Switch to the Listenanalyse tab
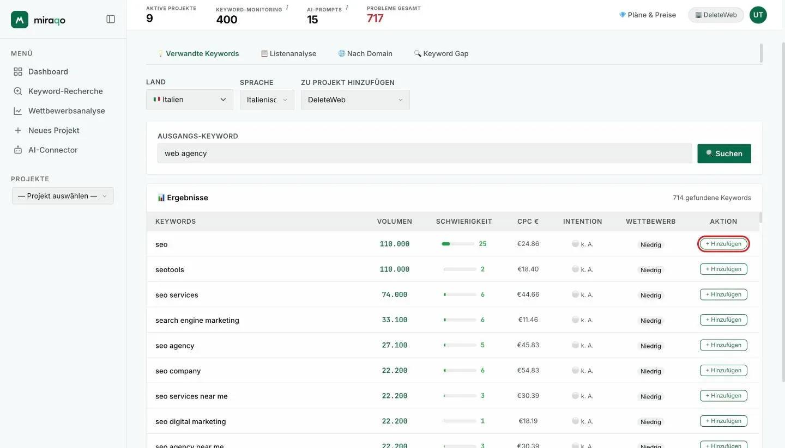The image size is (785, 448). click(288, 53)
